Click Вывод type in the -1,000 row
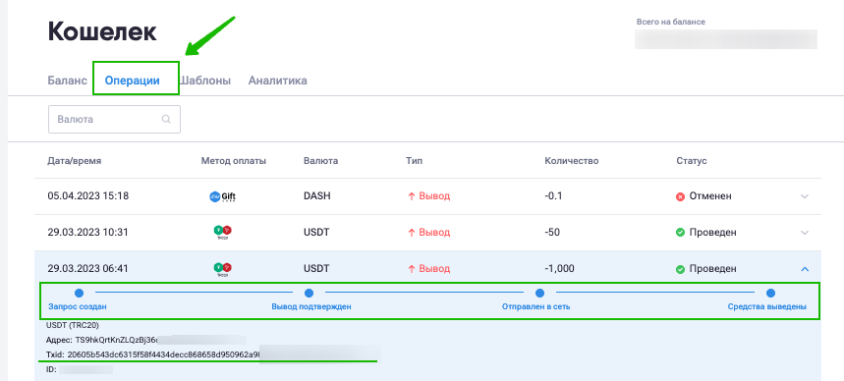The height and width of the screenshot is (381, 844). point(429,268)
